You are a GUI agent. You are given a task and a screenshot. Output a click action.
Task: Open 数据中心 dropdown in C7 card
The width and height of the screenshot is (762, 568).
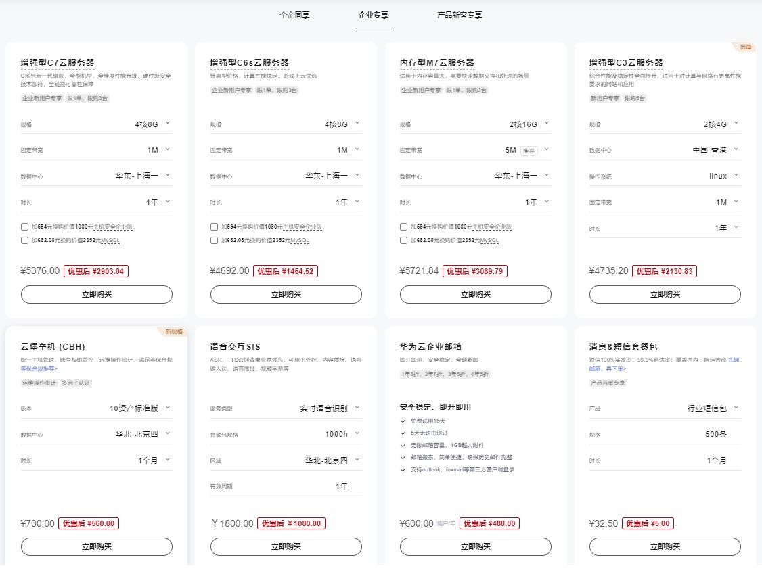[x=96, y=176]
